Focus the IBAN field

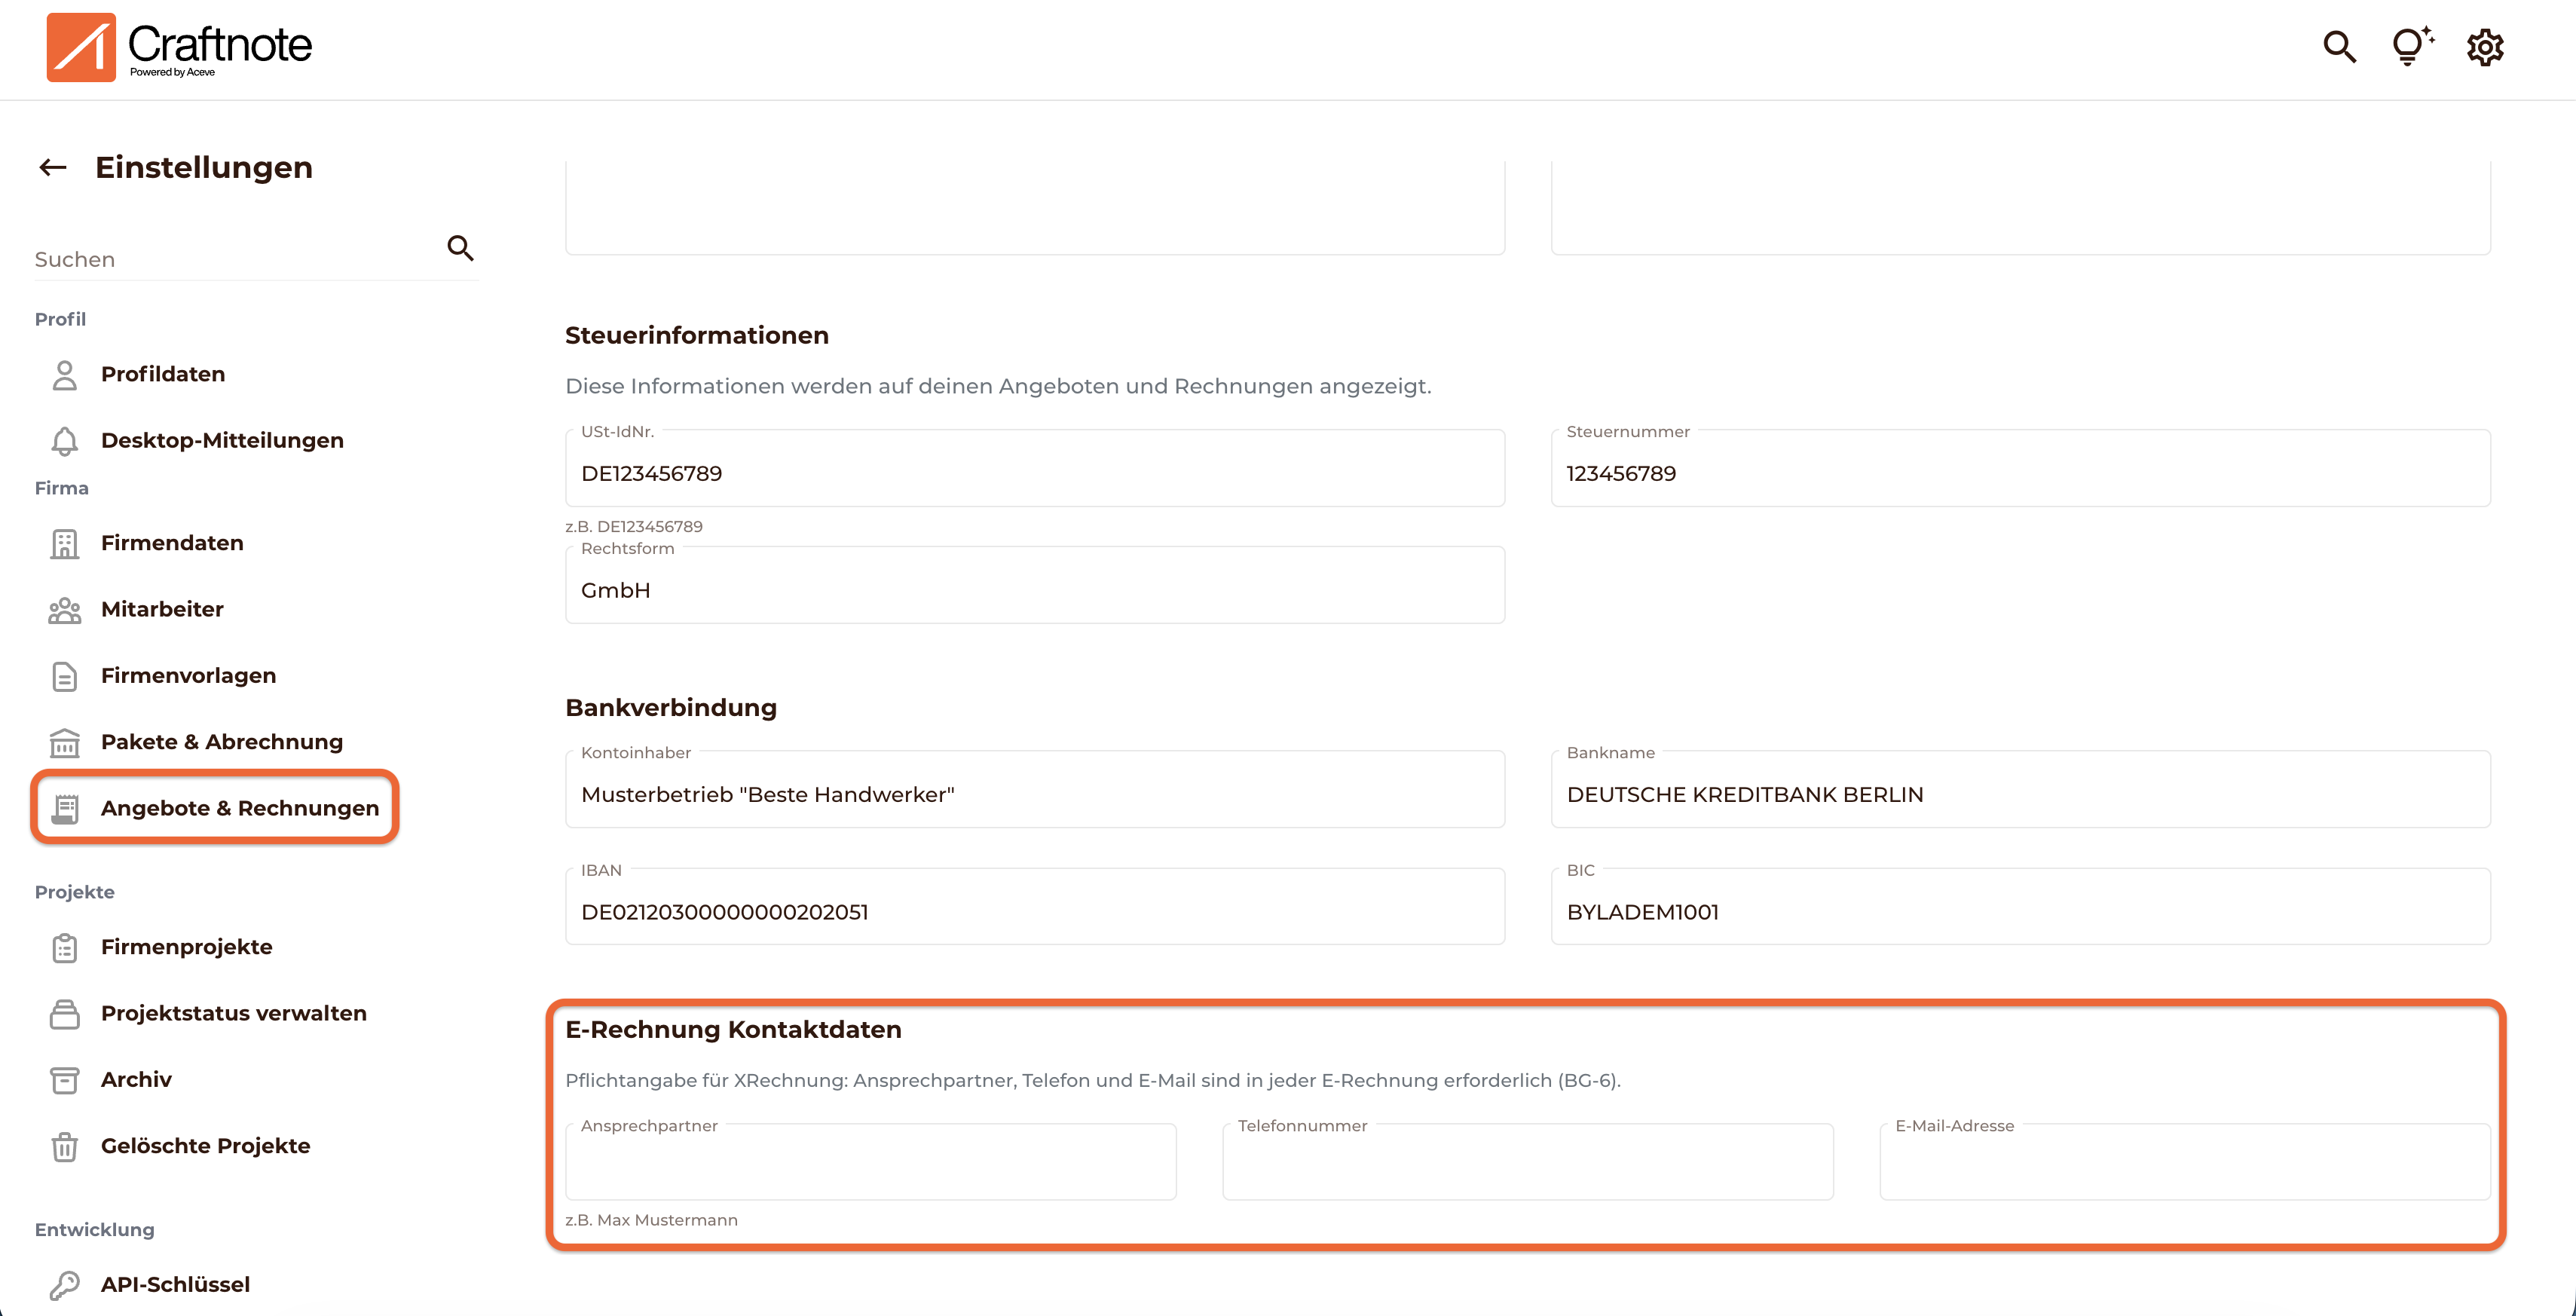(1034, 911)
